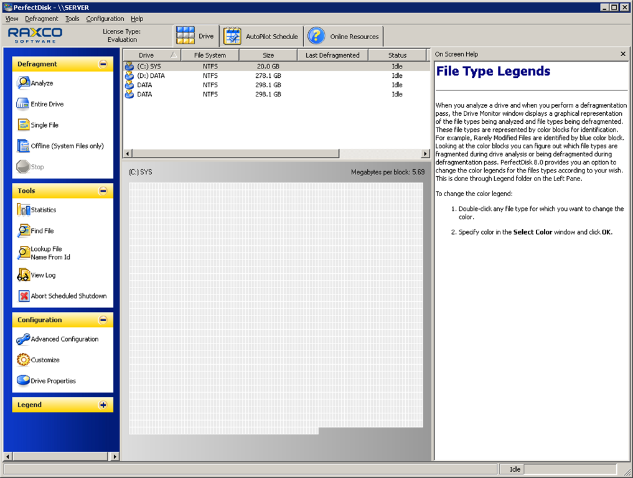Click the Single File link
Image resolution: width=633 pixels, height=478 pixels.
[44, 125]
